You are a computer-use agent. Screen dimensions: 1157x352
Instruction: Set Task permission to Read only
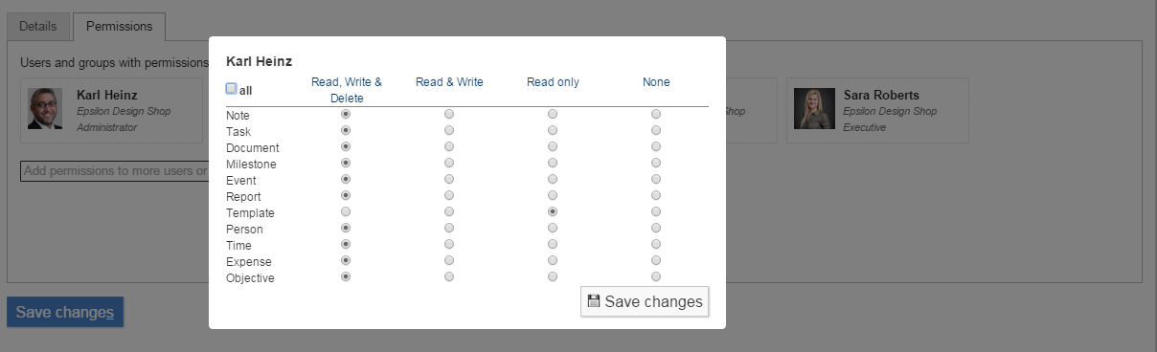coord(553,130)
